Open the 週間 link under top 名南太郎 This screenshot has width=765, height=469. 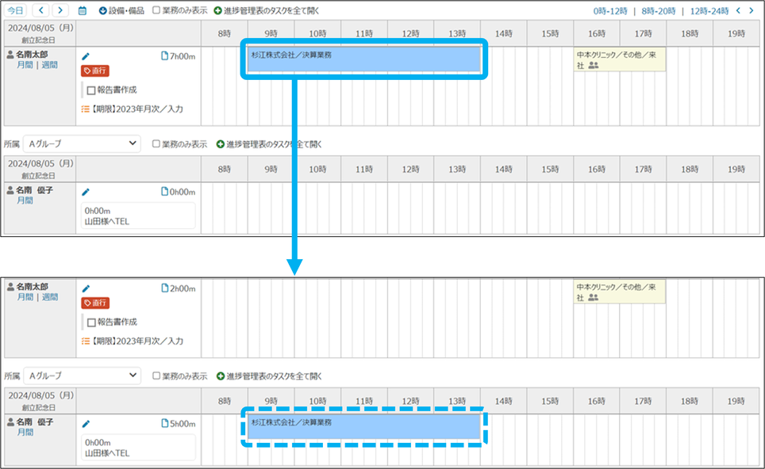point(49,65)
